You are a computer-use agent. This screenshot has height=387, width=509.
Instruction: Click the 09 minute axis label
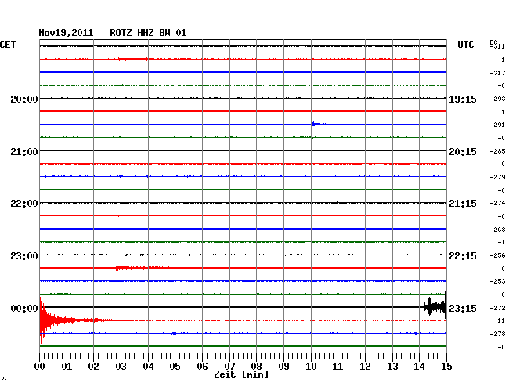tap(283, 367)
